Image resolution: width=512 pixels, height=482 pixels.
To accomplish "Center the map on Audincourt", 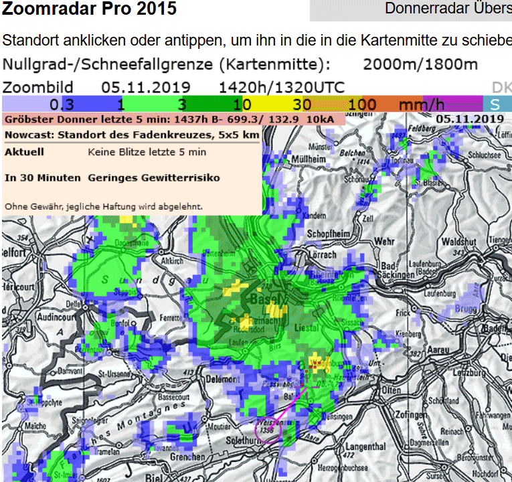I will 56,317.
